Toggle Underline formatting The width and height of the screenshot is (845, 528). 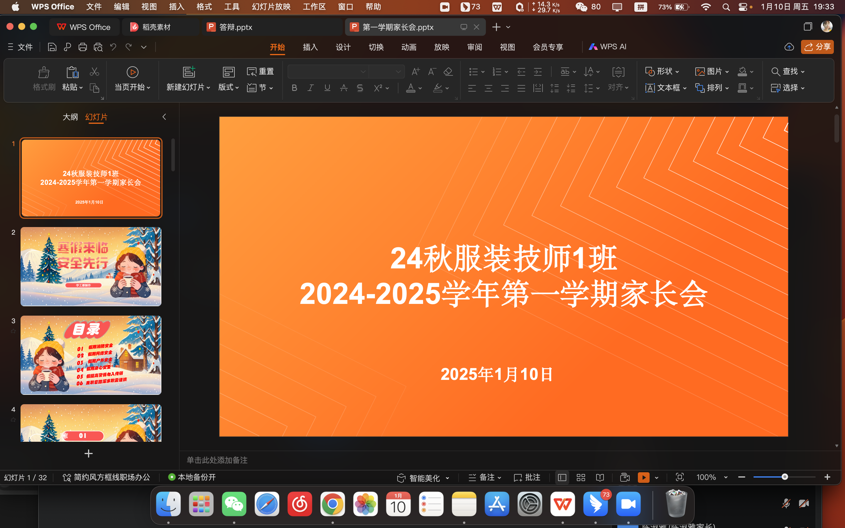coord(327,88)
